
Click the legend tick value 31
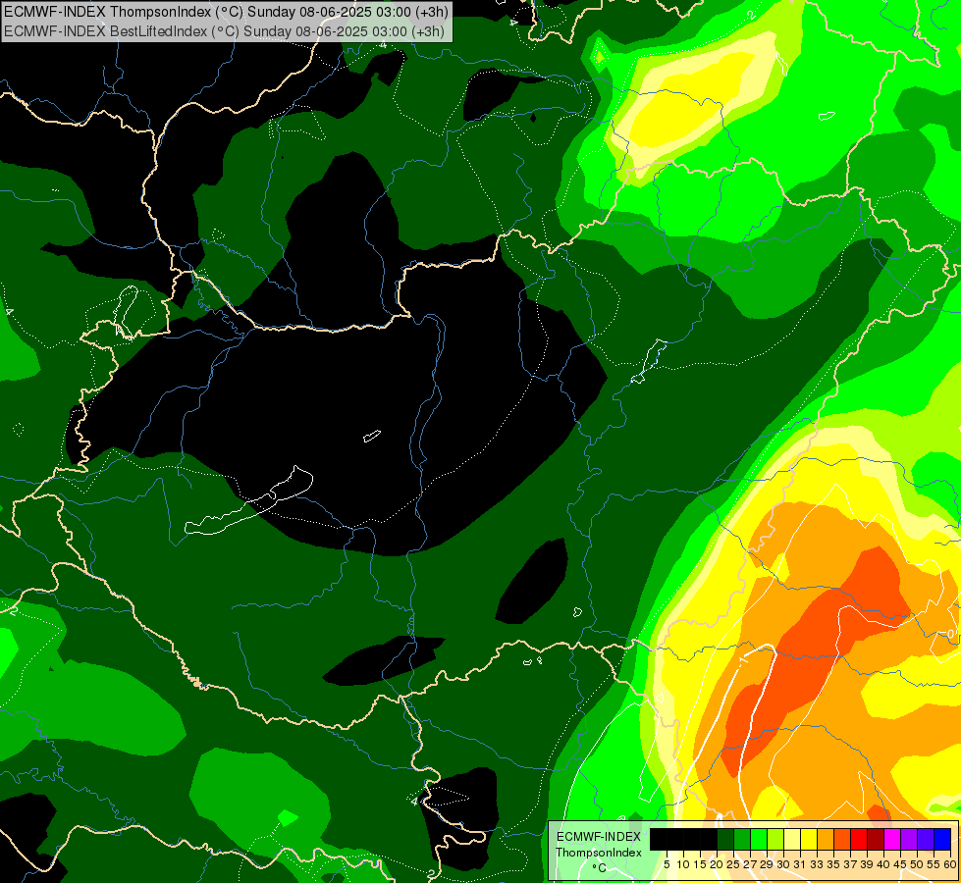[800, 864]
